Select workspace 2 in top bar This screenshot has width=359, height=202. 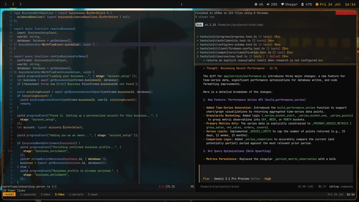13,4
